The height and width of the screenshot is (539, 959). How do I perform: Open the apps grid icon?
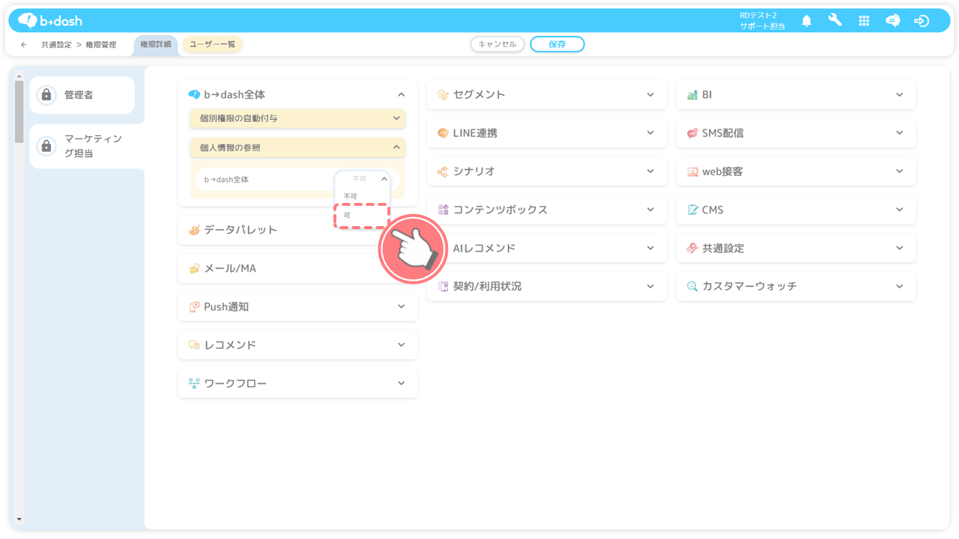tap(864, 21)
